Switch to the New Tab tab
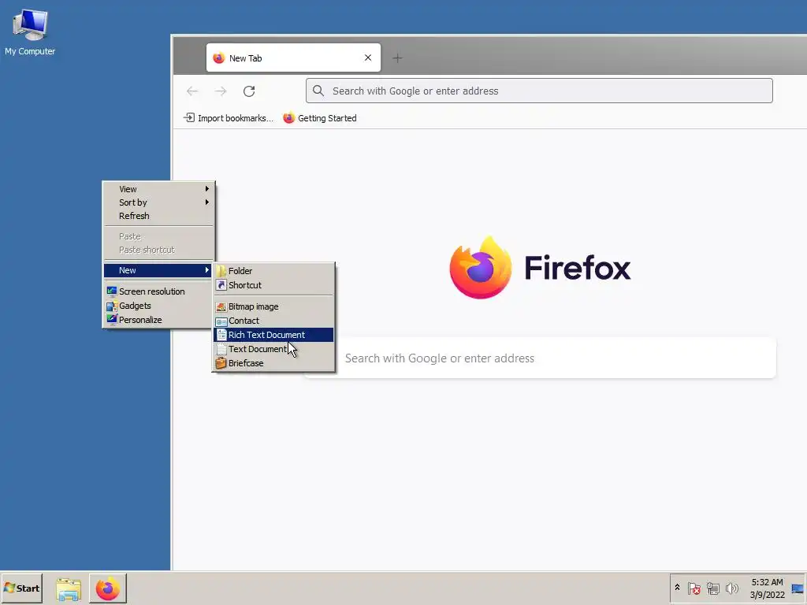The height and width of the screenshot is (605, 807). [293, 58]
